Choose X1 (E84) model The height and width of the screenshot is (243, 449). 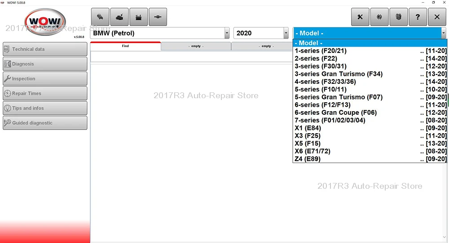coord(370,128)
